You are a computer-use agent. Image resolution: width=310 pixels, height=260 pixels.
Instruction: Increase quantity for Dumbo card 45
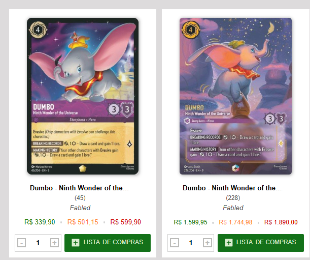pos(54,243)
